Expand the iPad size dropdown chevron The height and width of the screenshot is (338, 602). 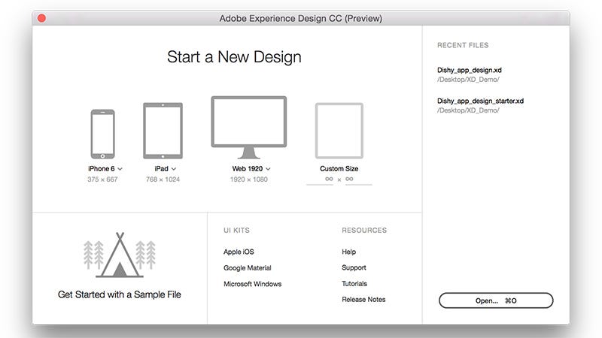(x=174, y=169)
